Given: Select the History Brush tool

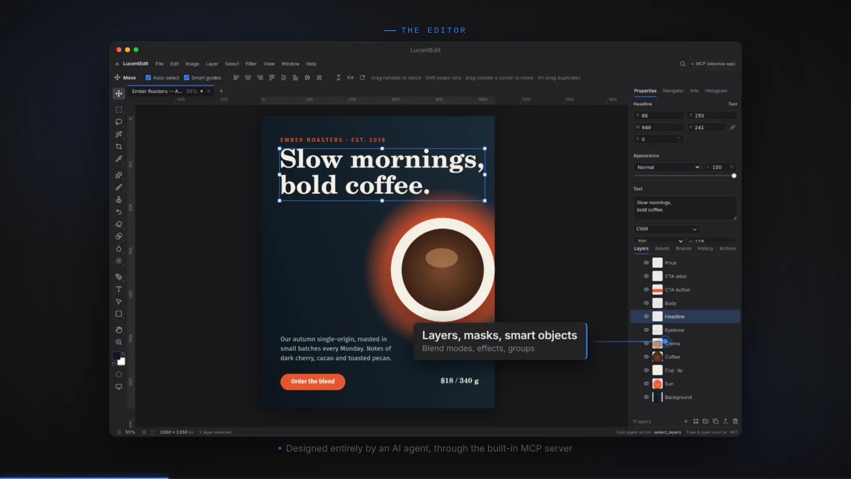Looking at the screenshot, I should point(119,212).
